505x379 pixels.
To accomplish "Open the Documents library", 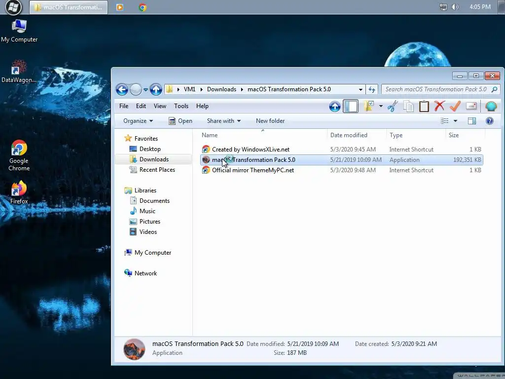I will click(149, 201).
